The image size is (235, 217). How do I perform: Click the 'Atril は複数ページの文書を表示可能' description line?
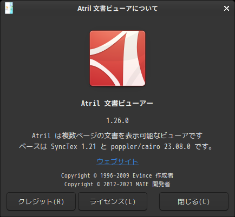117,135
